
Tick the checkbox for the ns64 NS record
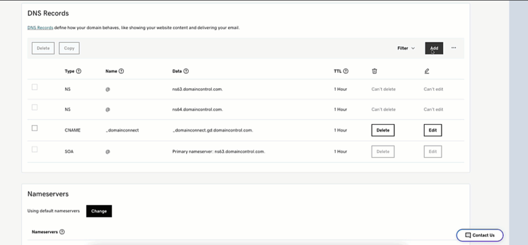click(34, 107)
